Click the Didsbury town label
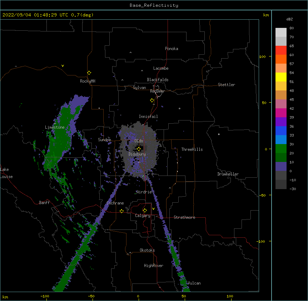 (x=137, y=154)
